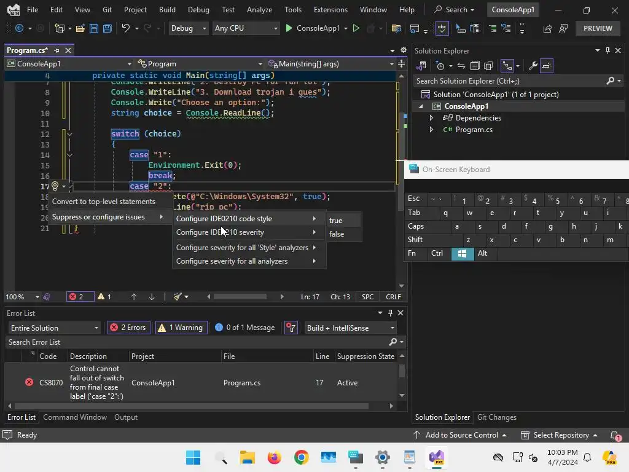Image resolution: width=629 pixels, height=472 pixels.
Task: Switch Solution Explorer views with the first toolbar icon
Action: pyautogui.click(x=421, y=66)
